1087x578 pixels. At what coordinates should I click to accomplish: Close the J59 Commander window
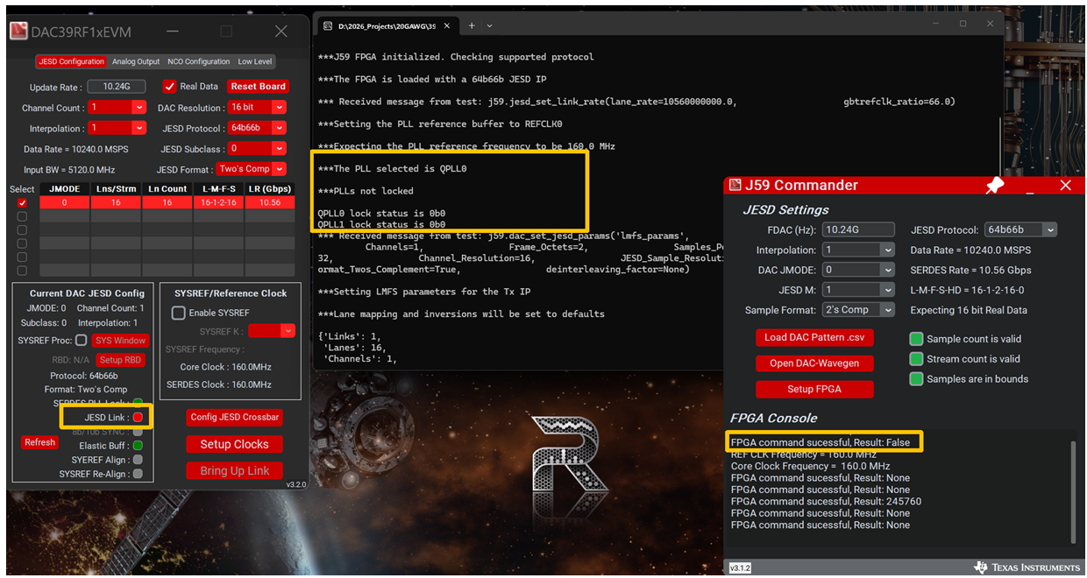point(1066,185)
